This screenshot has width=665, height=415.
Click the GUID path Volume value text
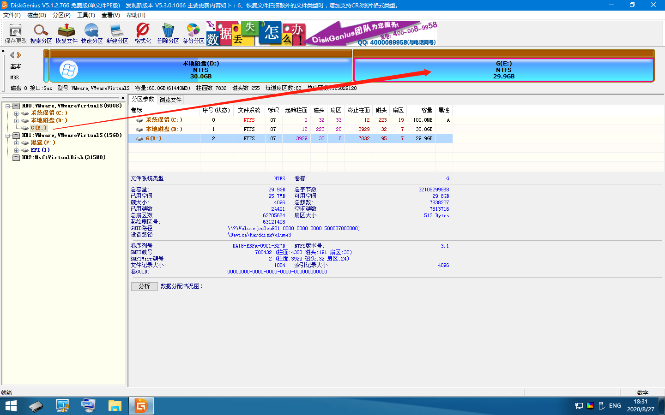(x=294, y=228)
